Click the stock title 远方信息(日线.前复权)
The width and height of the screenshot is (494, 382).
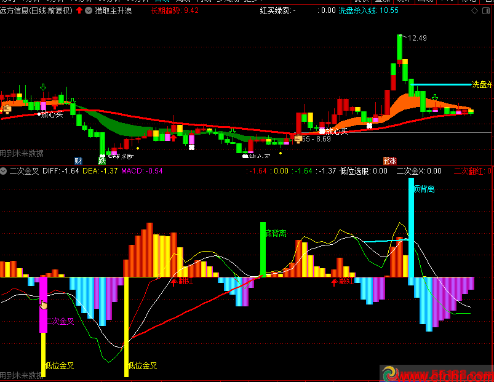click(36, 10)
